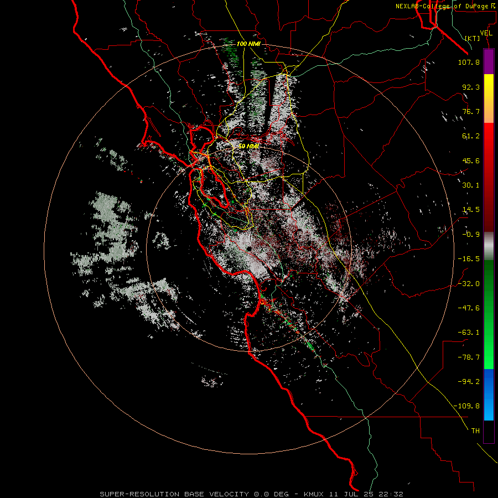Click the -0.9 legend value
This screenshot has height=498, width=498.
471,235
